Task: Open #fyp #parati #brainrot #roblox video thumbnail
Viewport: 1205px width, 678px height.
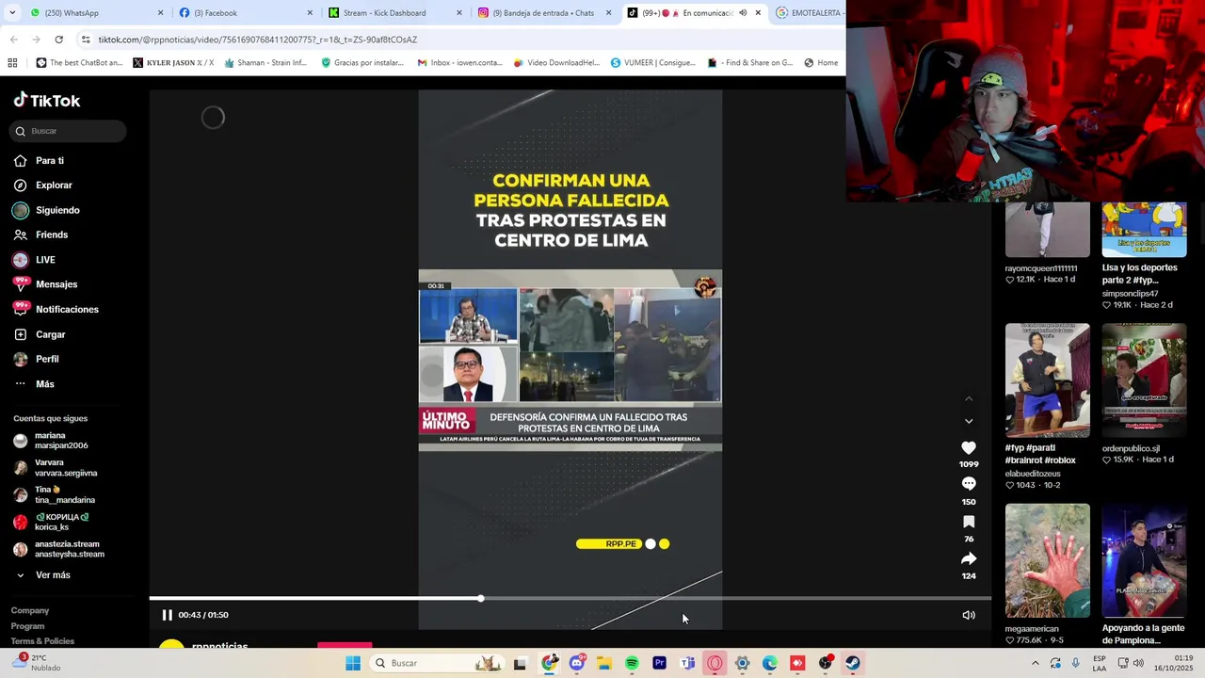Action: pos(1047,380)
